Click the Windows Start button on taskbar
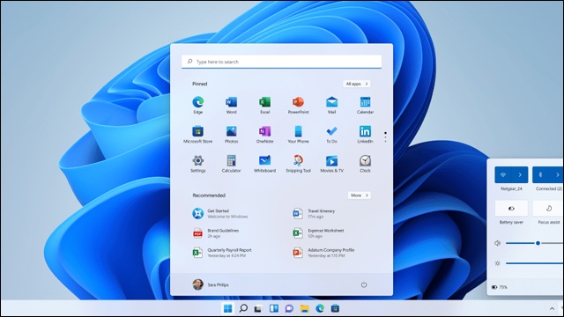 pos(227,308)
